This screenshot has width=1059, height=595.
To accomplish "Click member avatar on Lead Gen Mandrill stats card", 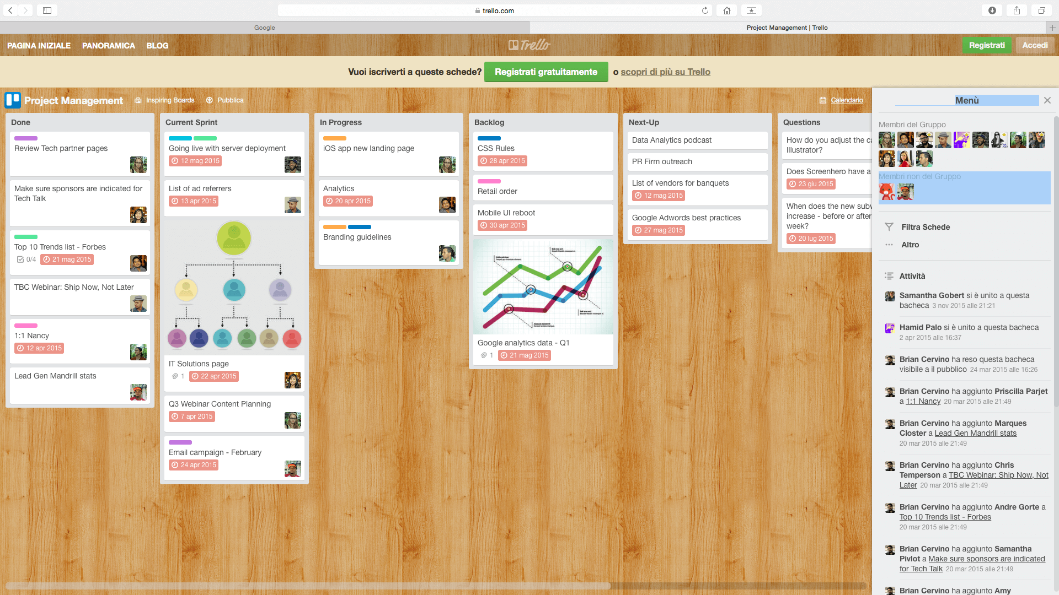I will [138, 392].
